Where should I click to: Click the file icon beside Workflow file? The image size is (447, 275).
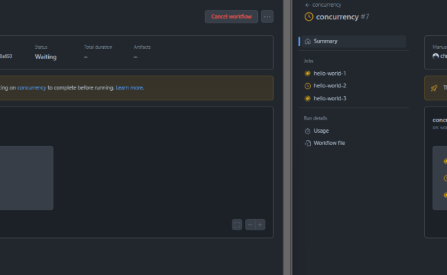(307, 143)
